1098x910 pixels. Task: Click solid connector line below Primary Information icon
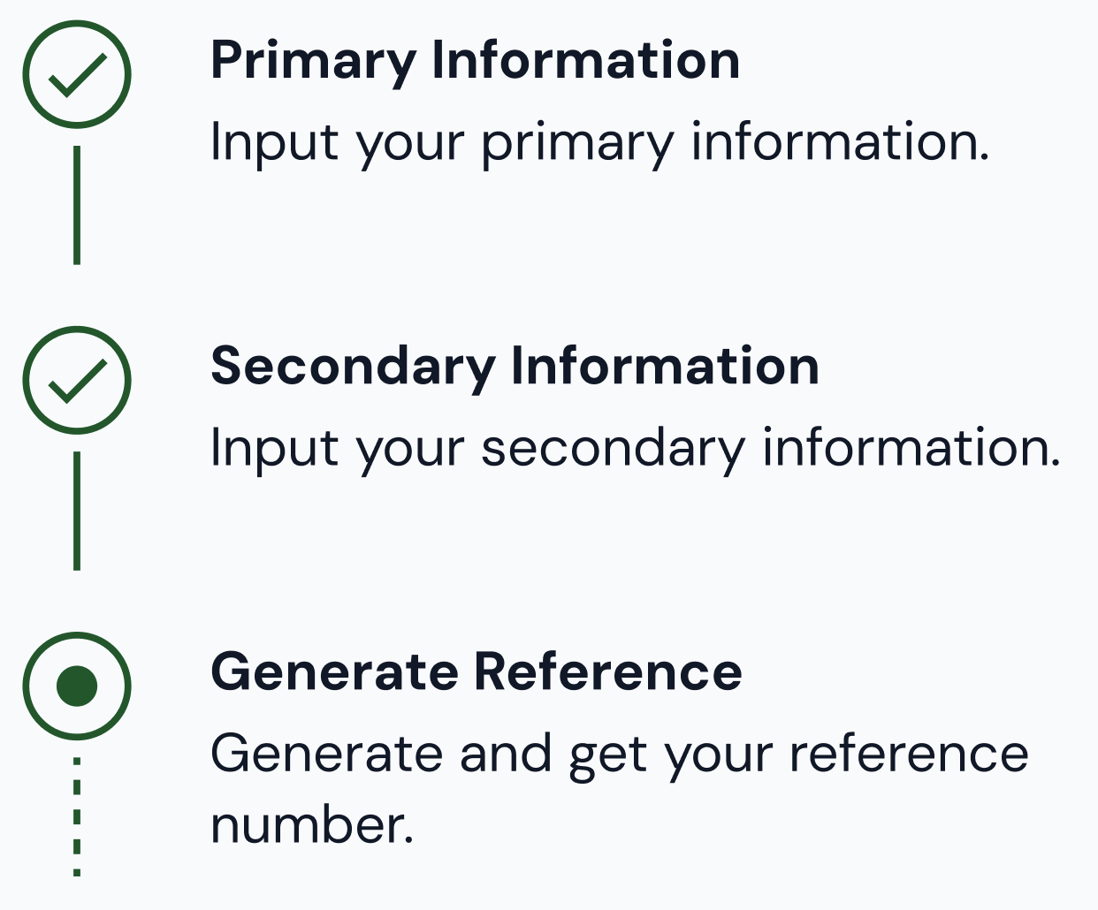point(77,205)
